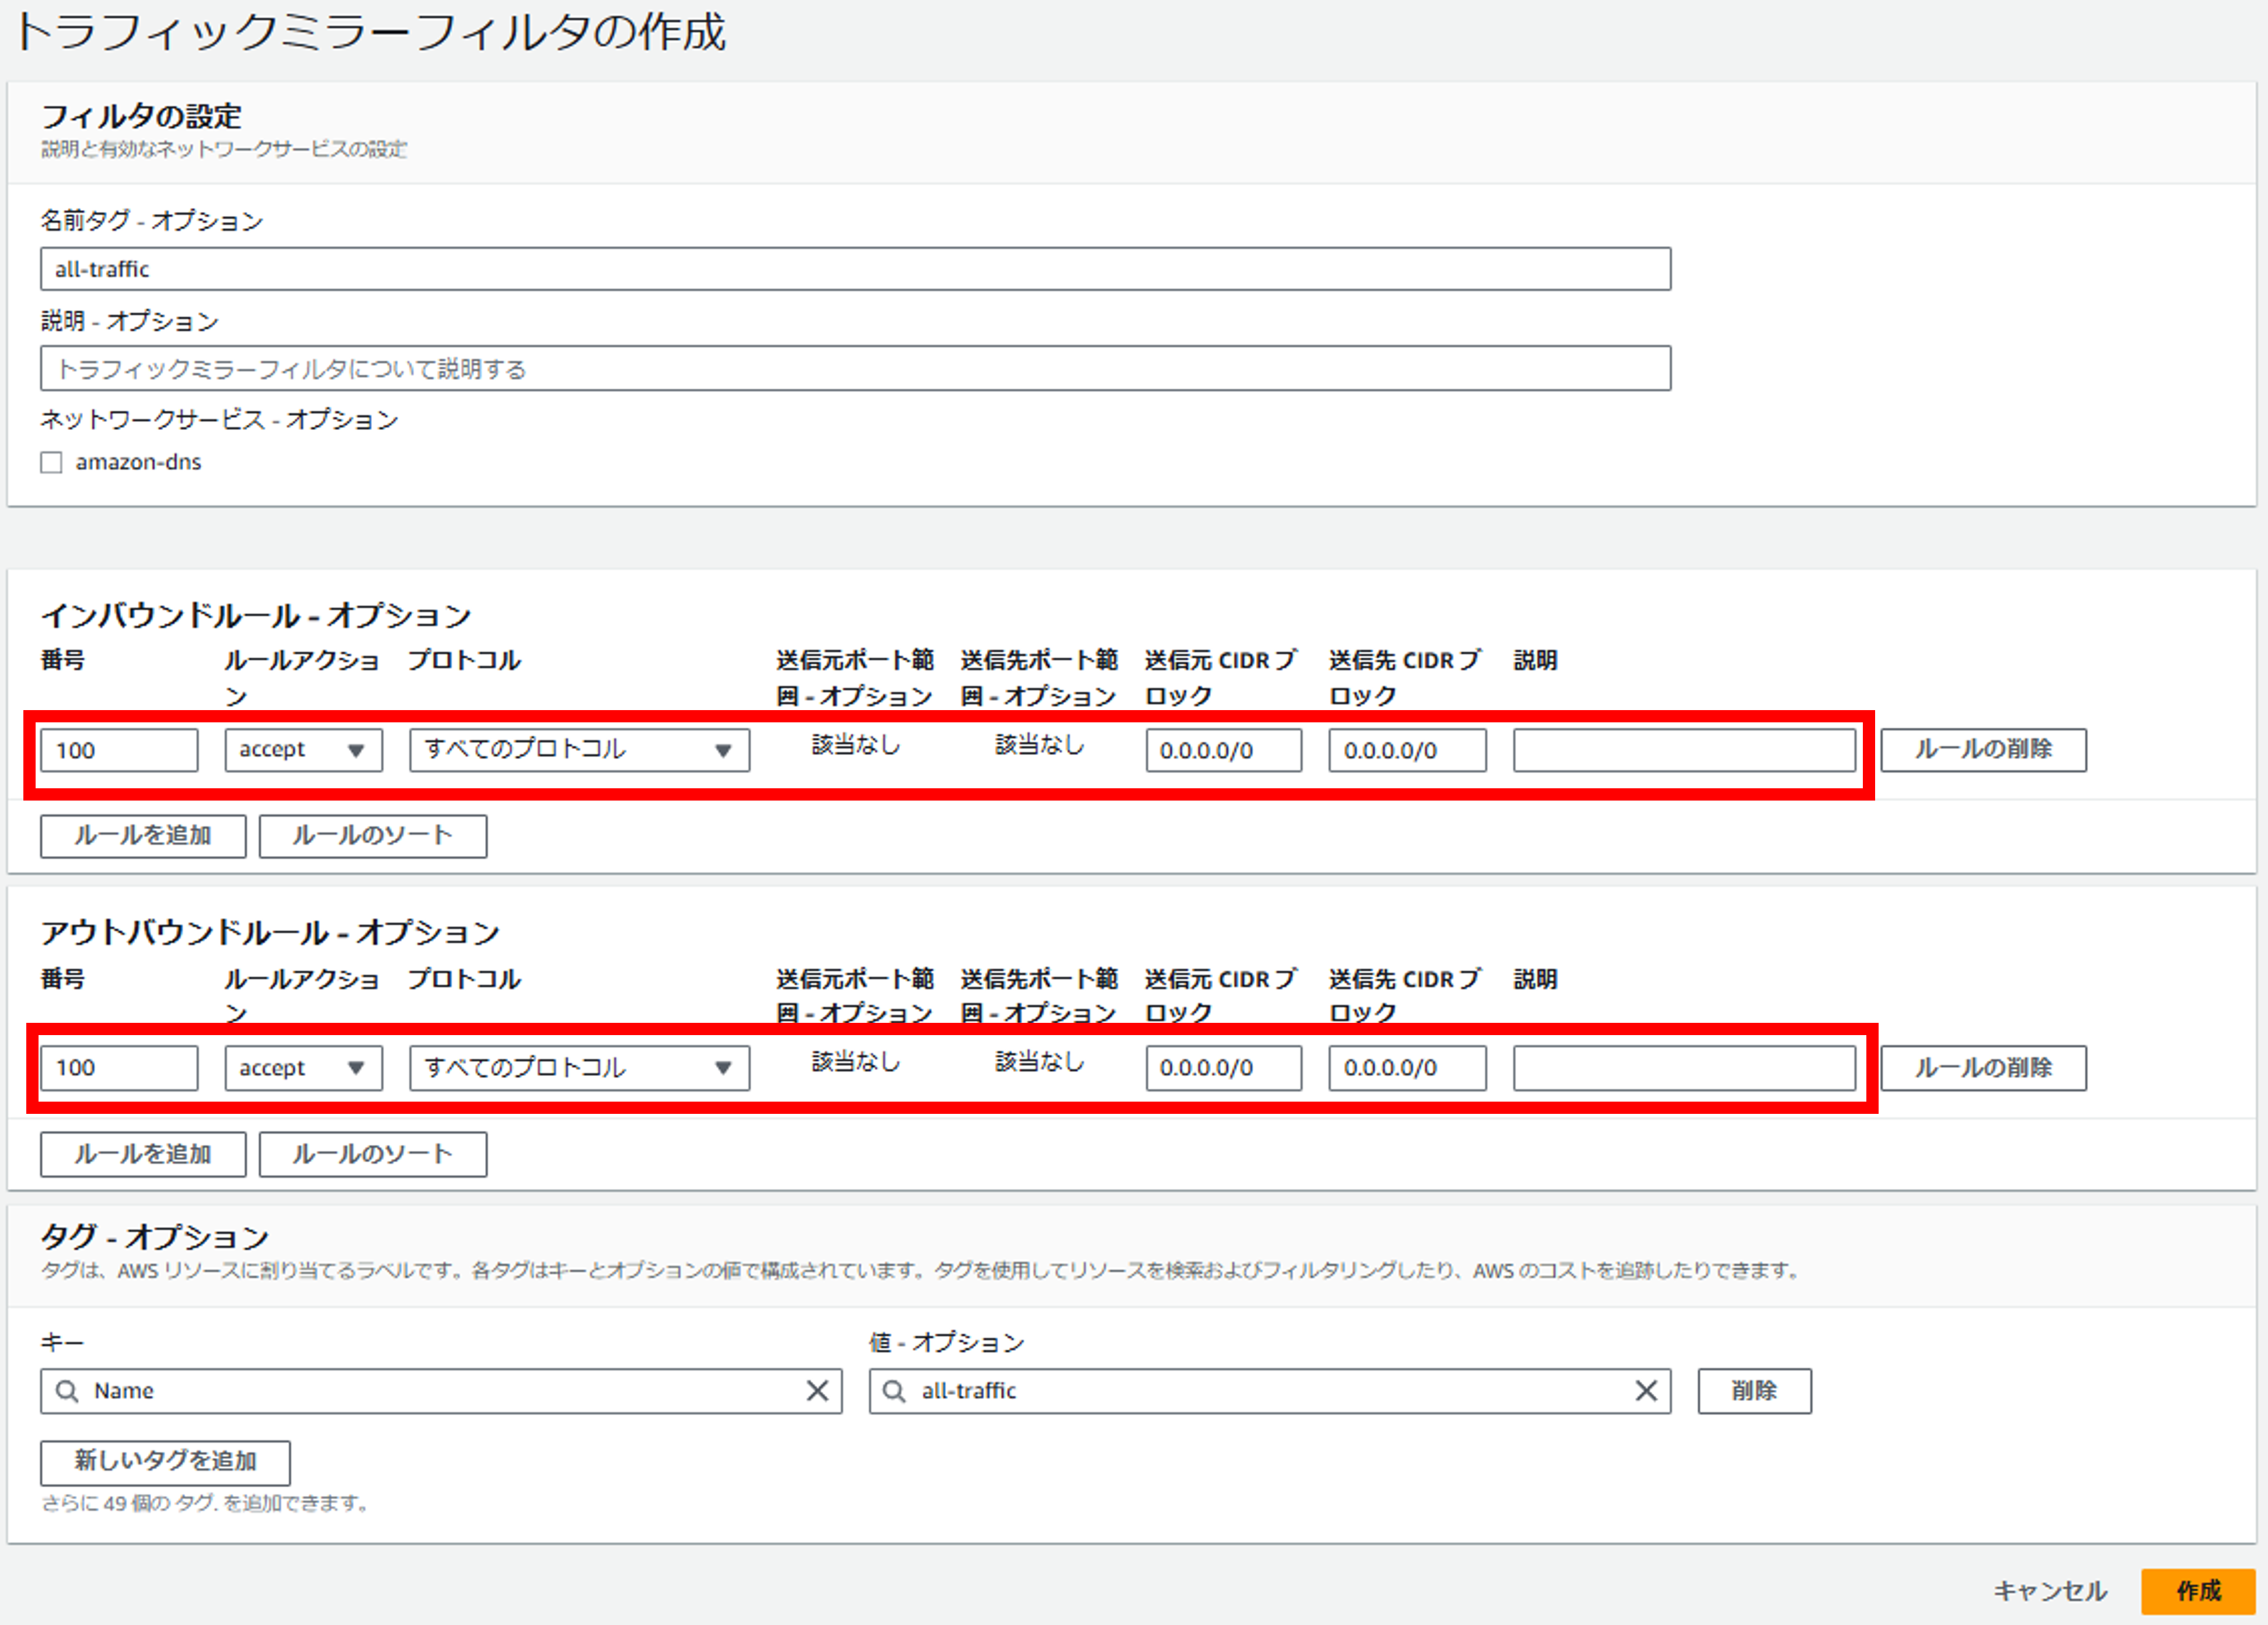Open the outbound protocol すべてのプロトコル dropdown
Screen dimensions: 2268x1625
coord(579,1067)
